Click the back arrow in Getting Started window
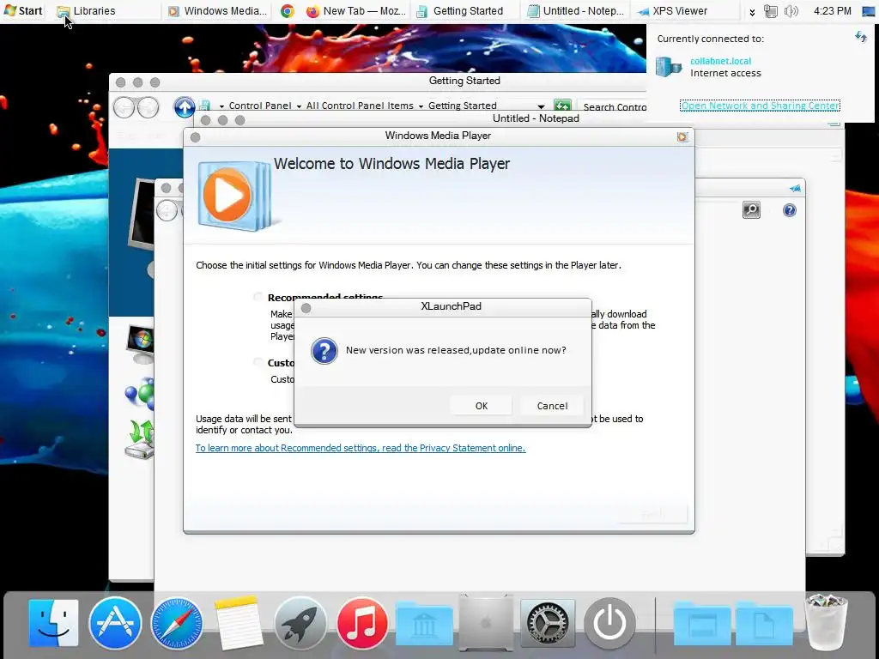Viewport: 879px width, 659px height. tap(124, 107)
